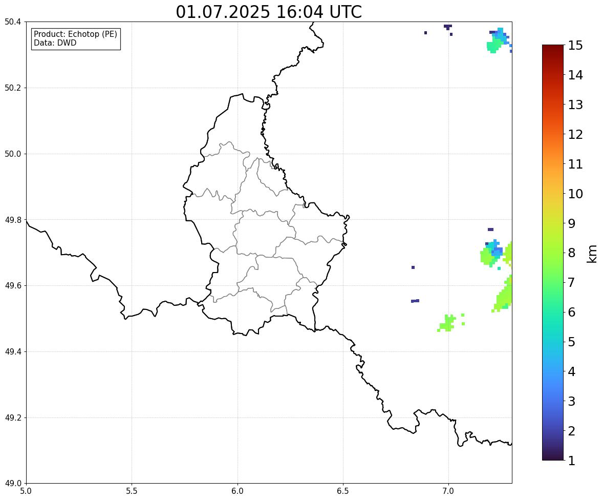Click the longitude axis label "5.0"
The height and width of the screenshot is (500, 603).
(26, 491)
